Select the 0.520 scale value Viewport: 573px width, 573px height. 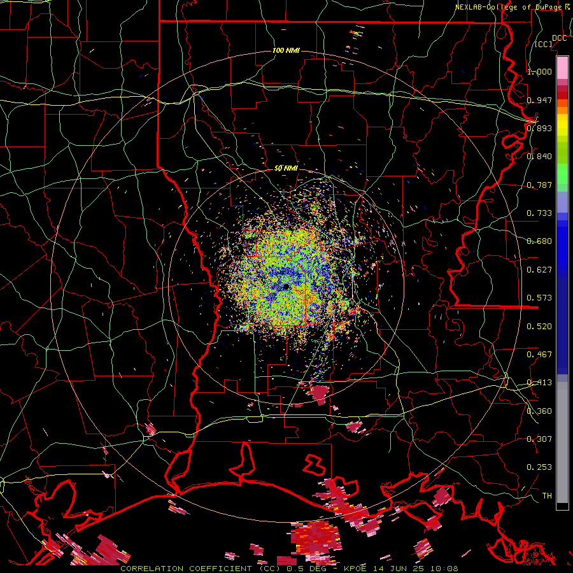point(539,326)
